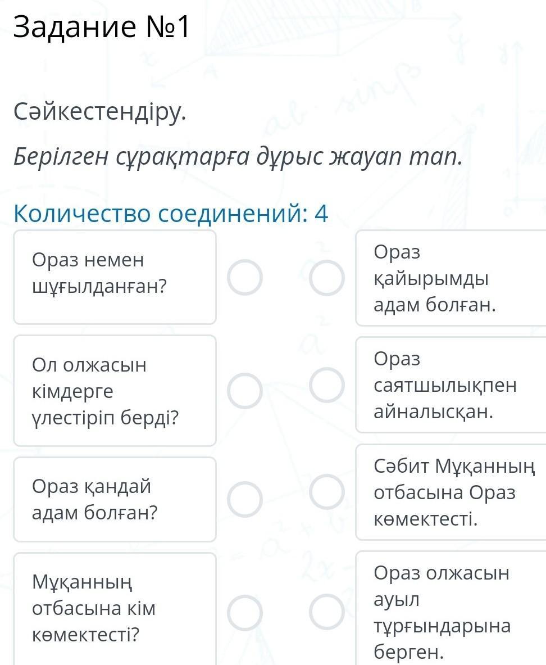Click the 'Количество соединений: 4' label
The width and height of the screenshot is (546, 665).
[171, 214]
